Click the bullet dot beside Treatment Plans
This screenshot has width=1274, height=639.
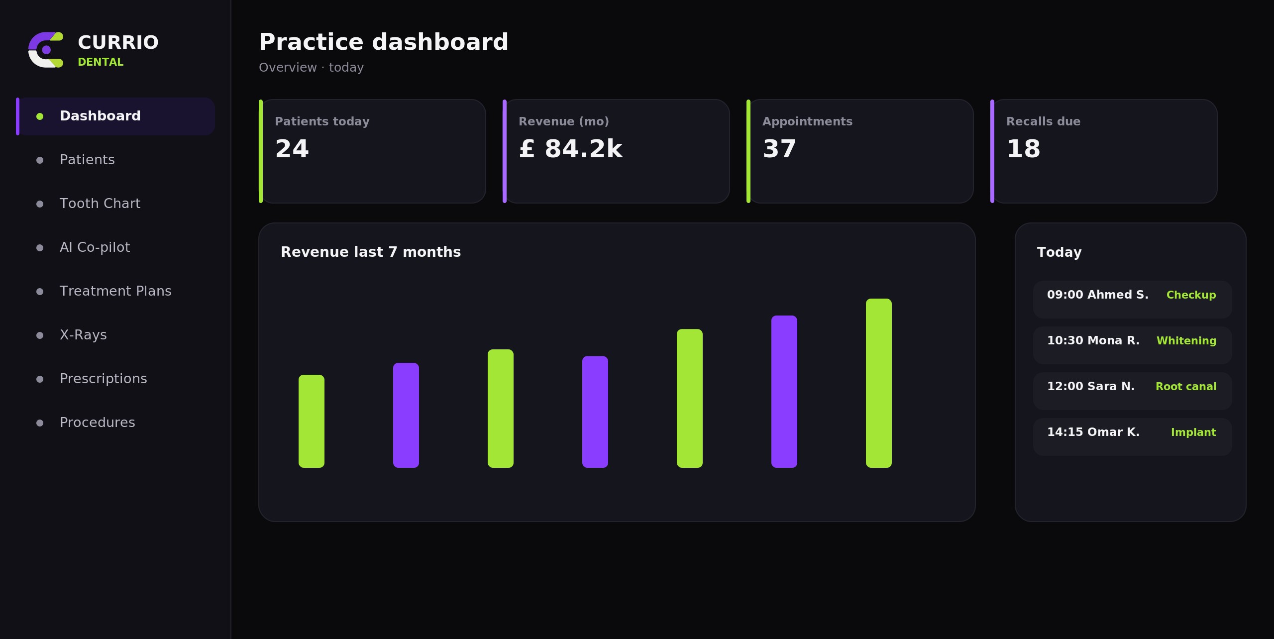point(40,292)
